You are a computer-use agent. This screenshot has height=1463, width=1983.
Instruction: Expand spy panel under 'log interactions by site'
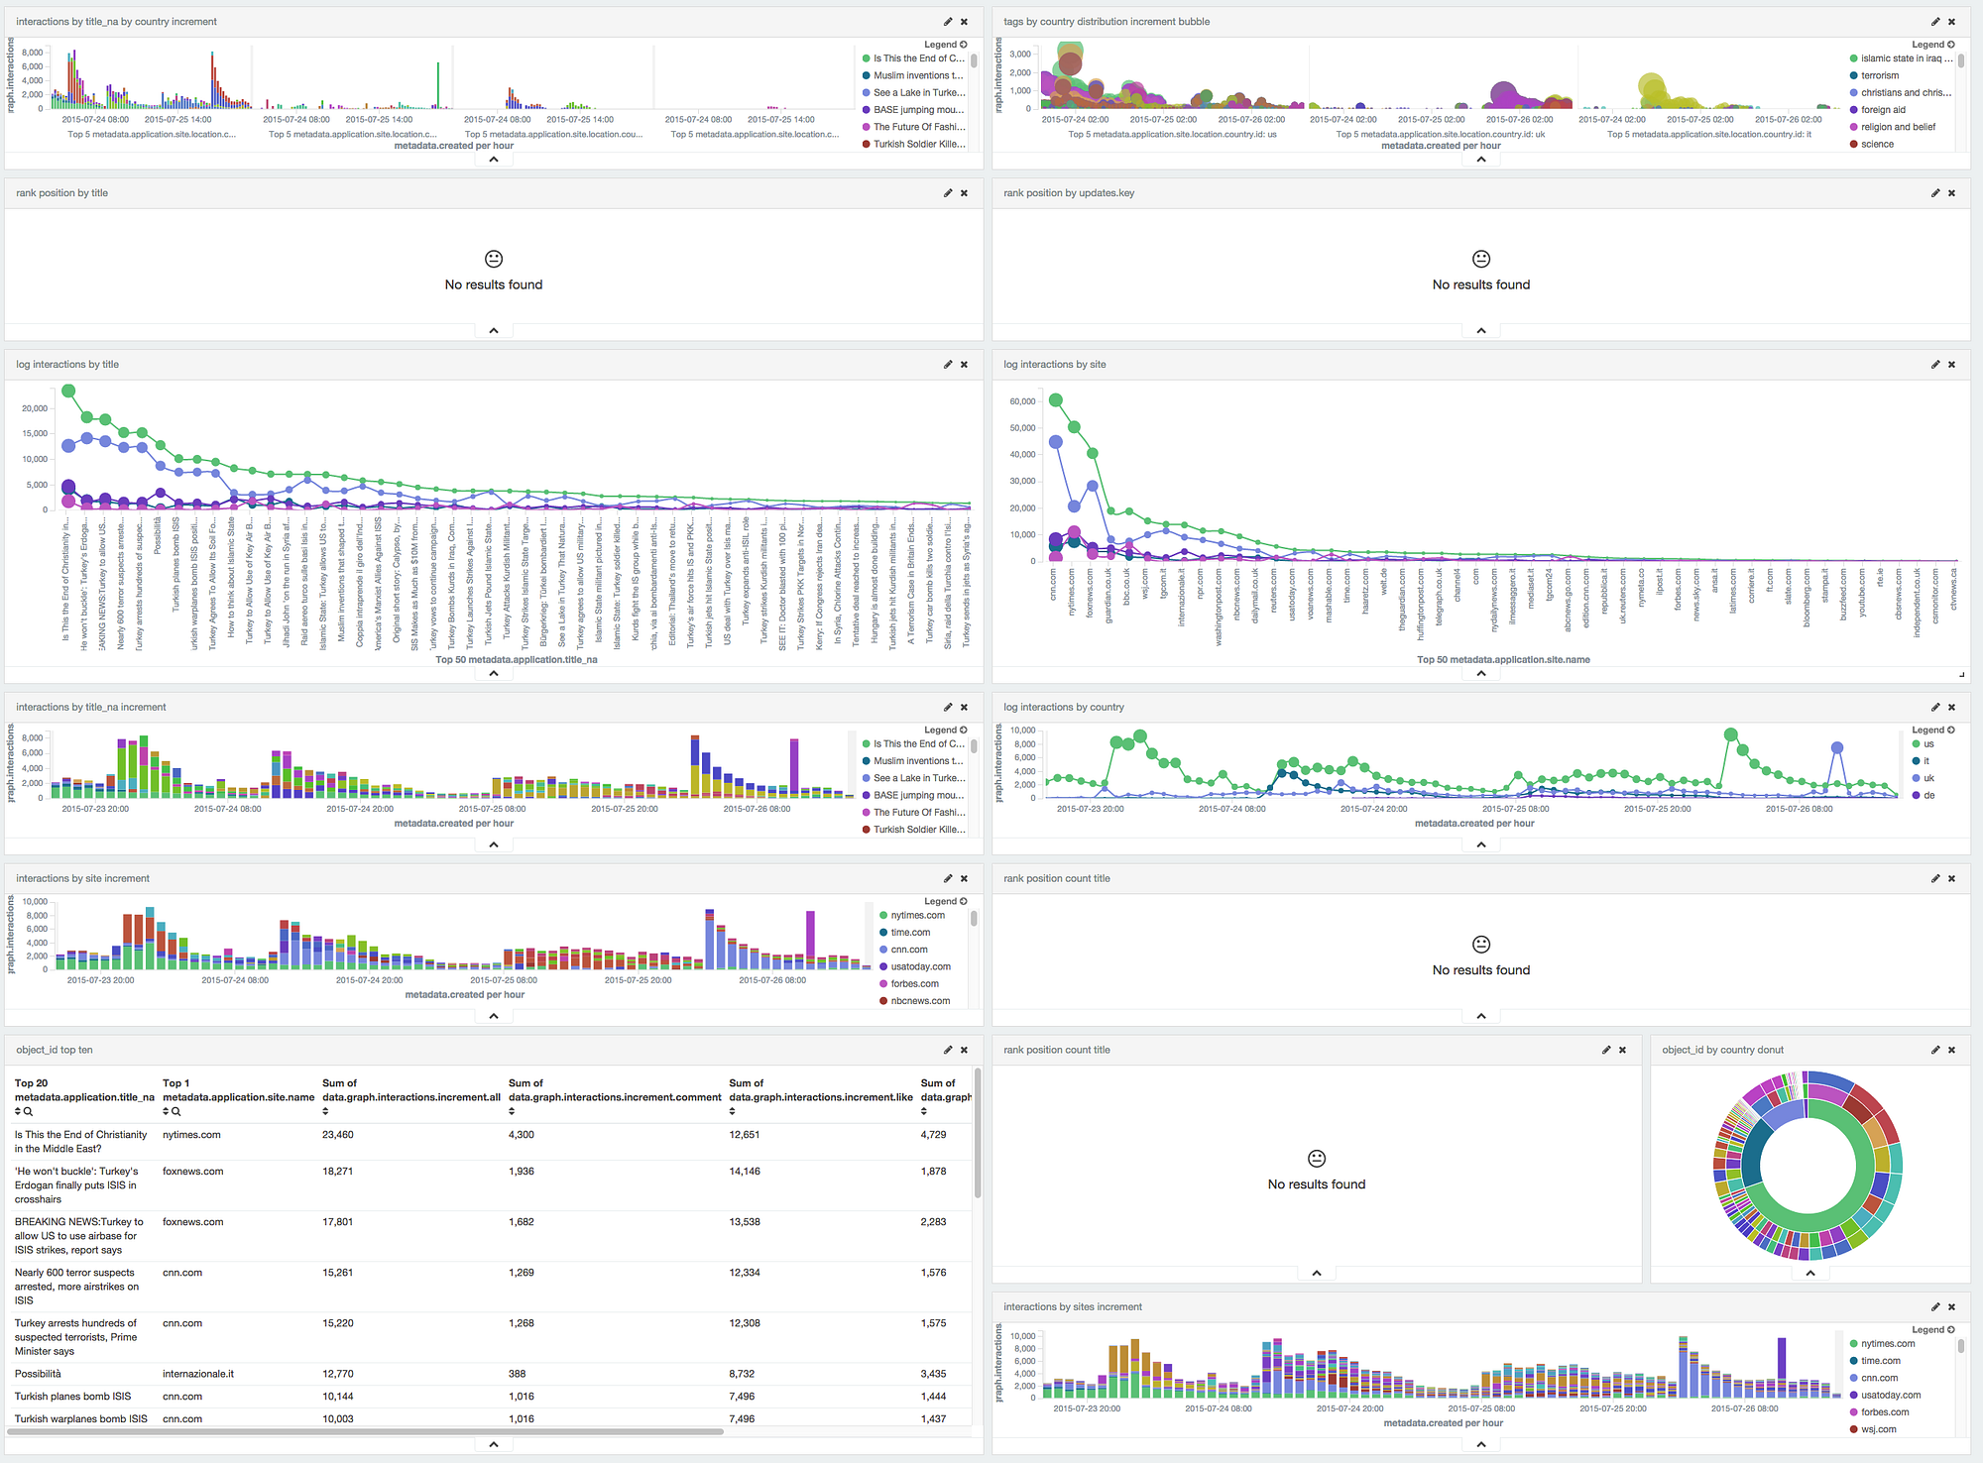pos(1480,674)
